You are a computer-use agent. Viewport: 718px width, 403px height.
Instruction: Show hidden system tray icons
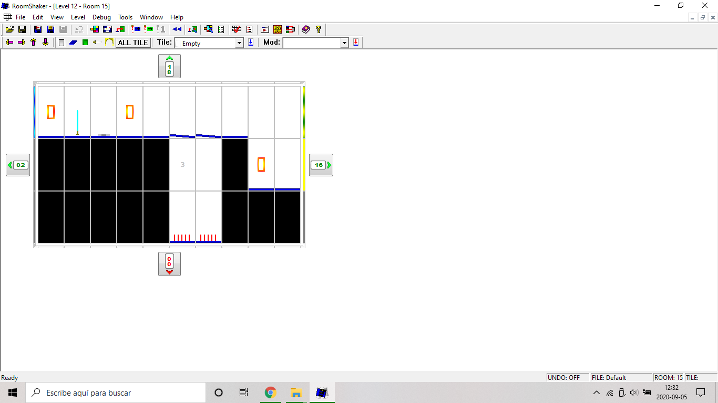tap(596, 393)
